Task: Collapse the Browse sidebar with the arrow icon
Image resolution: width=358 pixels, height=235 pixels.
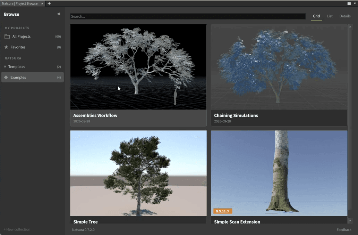Action: tap(58, 14)
